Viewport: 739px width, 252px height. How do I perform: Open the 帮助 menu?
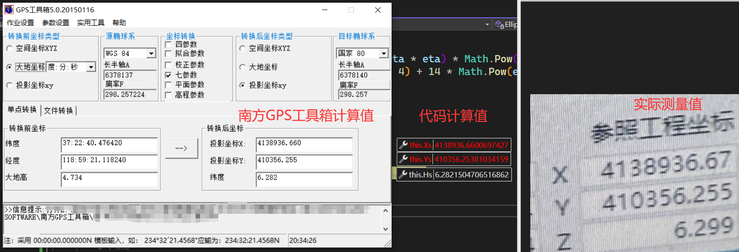pyautogui.click(x=119, y=23)
